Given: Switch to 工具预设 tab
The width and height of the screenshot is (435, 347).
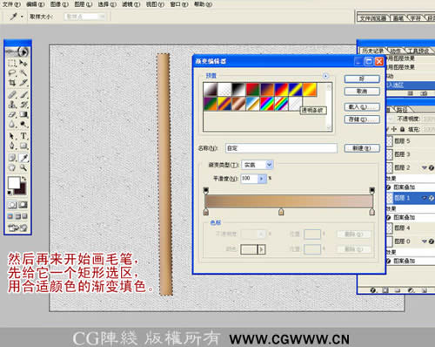Looking at the screenshot, I should pyautogui.click(x=418, y=51).
